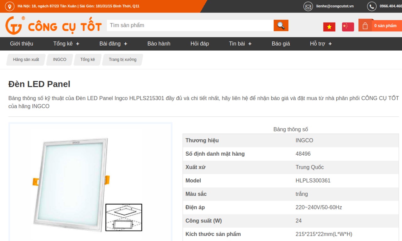Click the HLPLS300361 model value

point(313,180)
